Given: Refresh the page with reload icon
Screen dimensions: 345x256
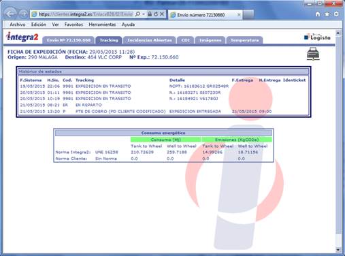Looking at the screenshot, I should (156, 14).
